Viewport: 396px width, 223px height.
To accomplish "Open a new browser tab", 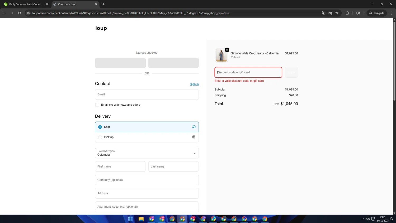I will 103,4.
